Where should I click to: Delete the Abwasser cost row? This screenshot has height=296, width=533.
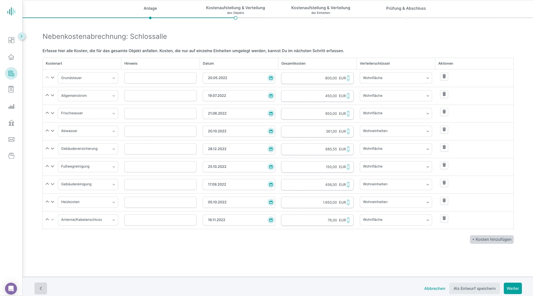[444, 130]
